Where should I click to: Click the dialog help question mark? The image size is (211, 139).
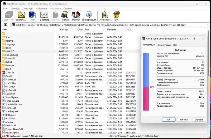(x=194, y=38)
